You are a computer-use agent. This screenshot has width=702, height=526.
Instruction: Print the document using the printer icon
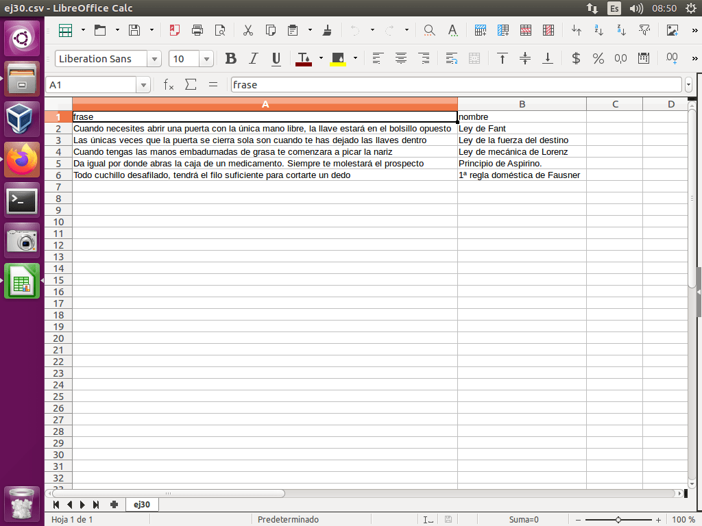(x=197, y=30)
